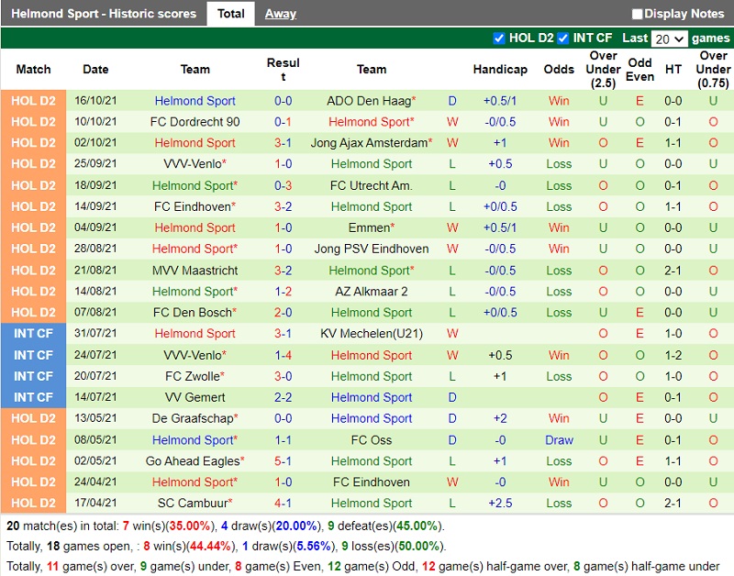The height and width of the screenshot is (576, 734).
Task: Select the Total tab
Action: (230, 14)
